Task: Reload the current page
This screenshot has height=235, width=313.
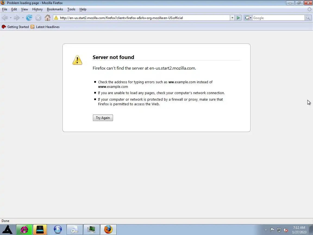Action: click(x=29, y=18)
